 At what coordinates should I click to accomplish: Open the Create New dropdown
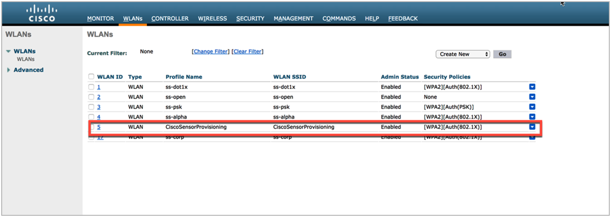[x=463, y=54]
